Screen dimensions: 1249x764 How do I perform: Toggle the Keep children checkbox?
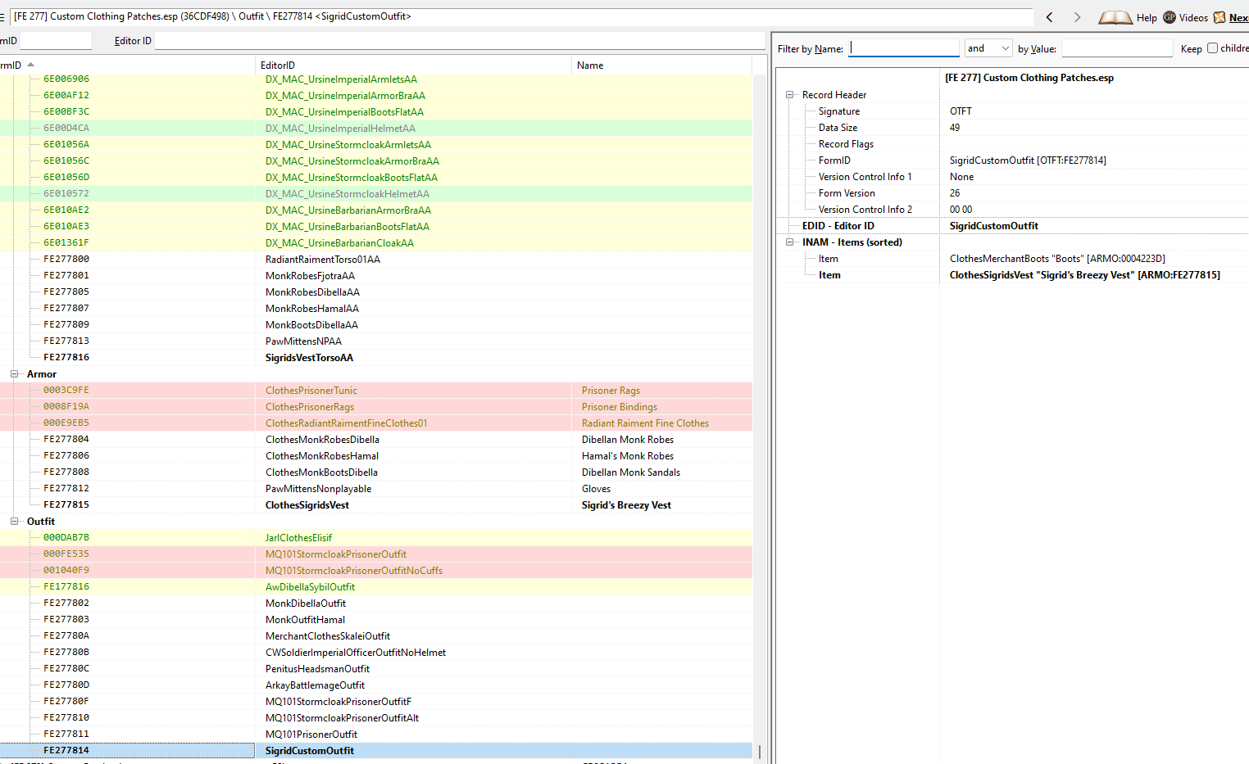(1213, 48)
